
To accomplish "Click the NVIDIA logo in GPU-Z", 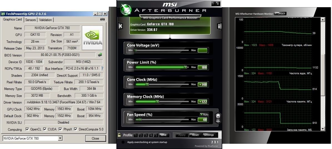I will tap(93, 38).
